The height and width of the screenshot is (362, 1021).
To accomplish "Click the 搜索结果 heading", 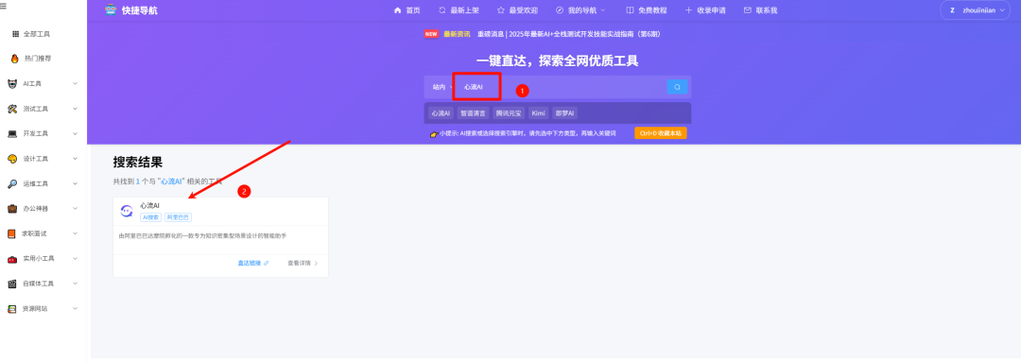I will [138, 163].
